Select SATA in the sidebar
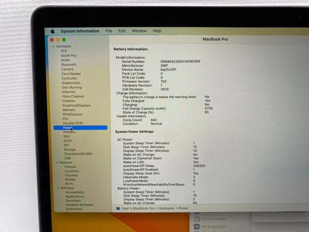 (x=67, y=141)
